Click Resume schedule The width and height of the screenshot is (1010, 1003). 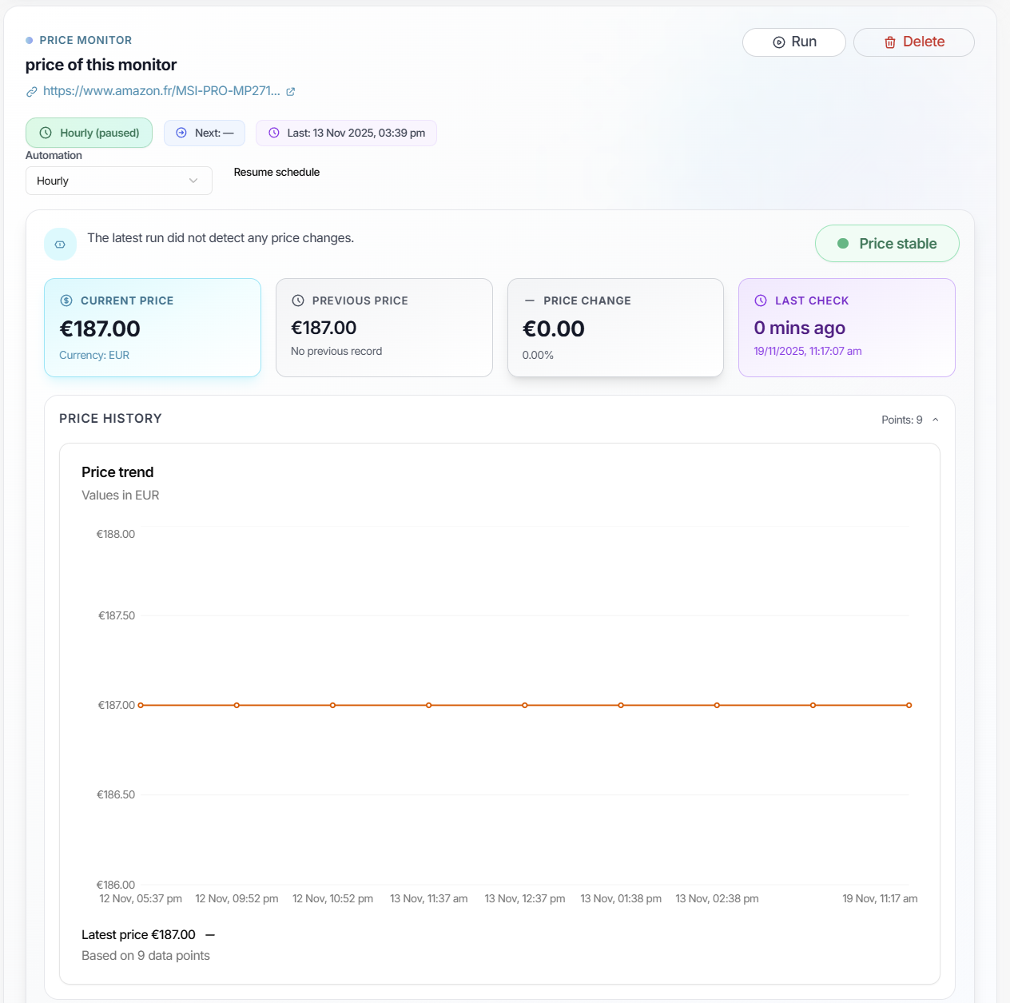point(276,172)
